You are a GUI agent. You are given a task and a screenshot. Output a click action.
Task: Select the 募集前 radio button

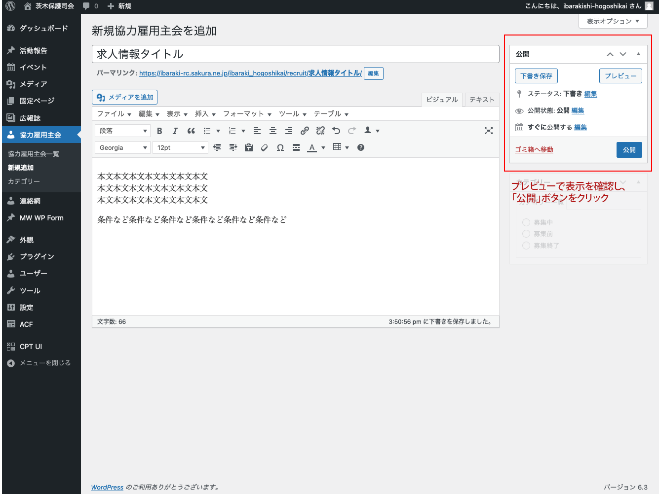(526, 234)
